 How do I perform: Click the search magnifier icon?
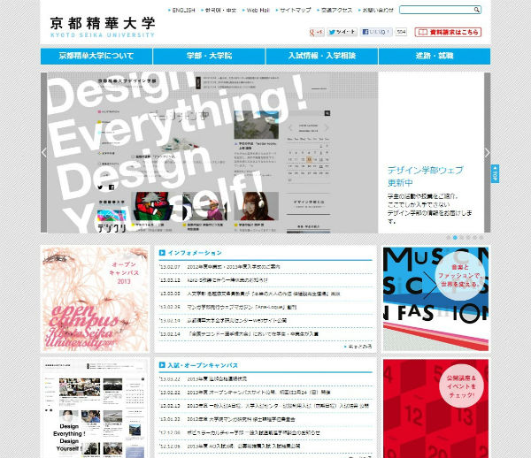click(x=476, y=10)
